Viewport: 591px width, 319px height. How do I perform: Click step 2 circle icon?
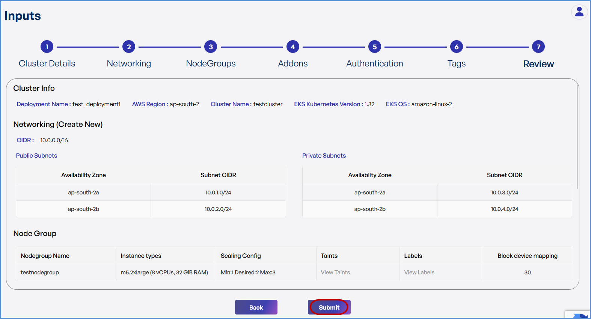tap(129, 47)
